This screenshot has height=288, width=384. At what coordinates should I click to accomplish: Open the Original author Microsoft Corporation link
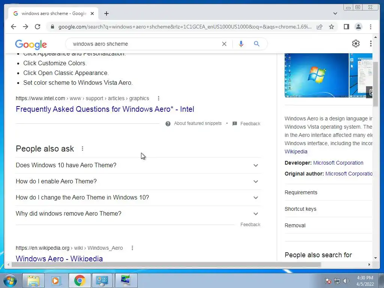pyautogui.click(x=349, y=174)
